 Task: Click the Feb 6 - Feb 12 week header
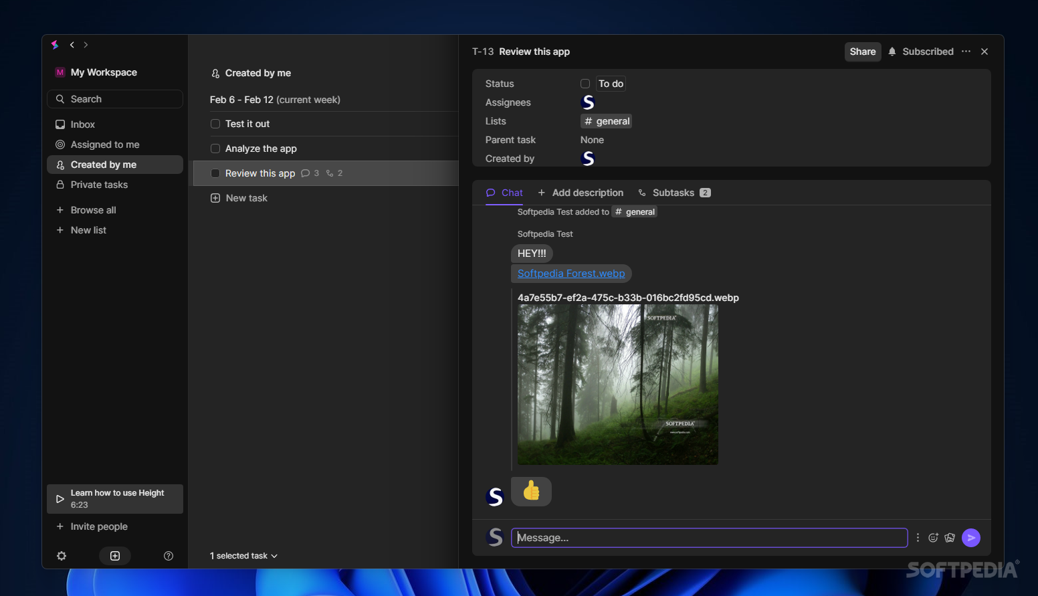[x=275, y=100]
